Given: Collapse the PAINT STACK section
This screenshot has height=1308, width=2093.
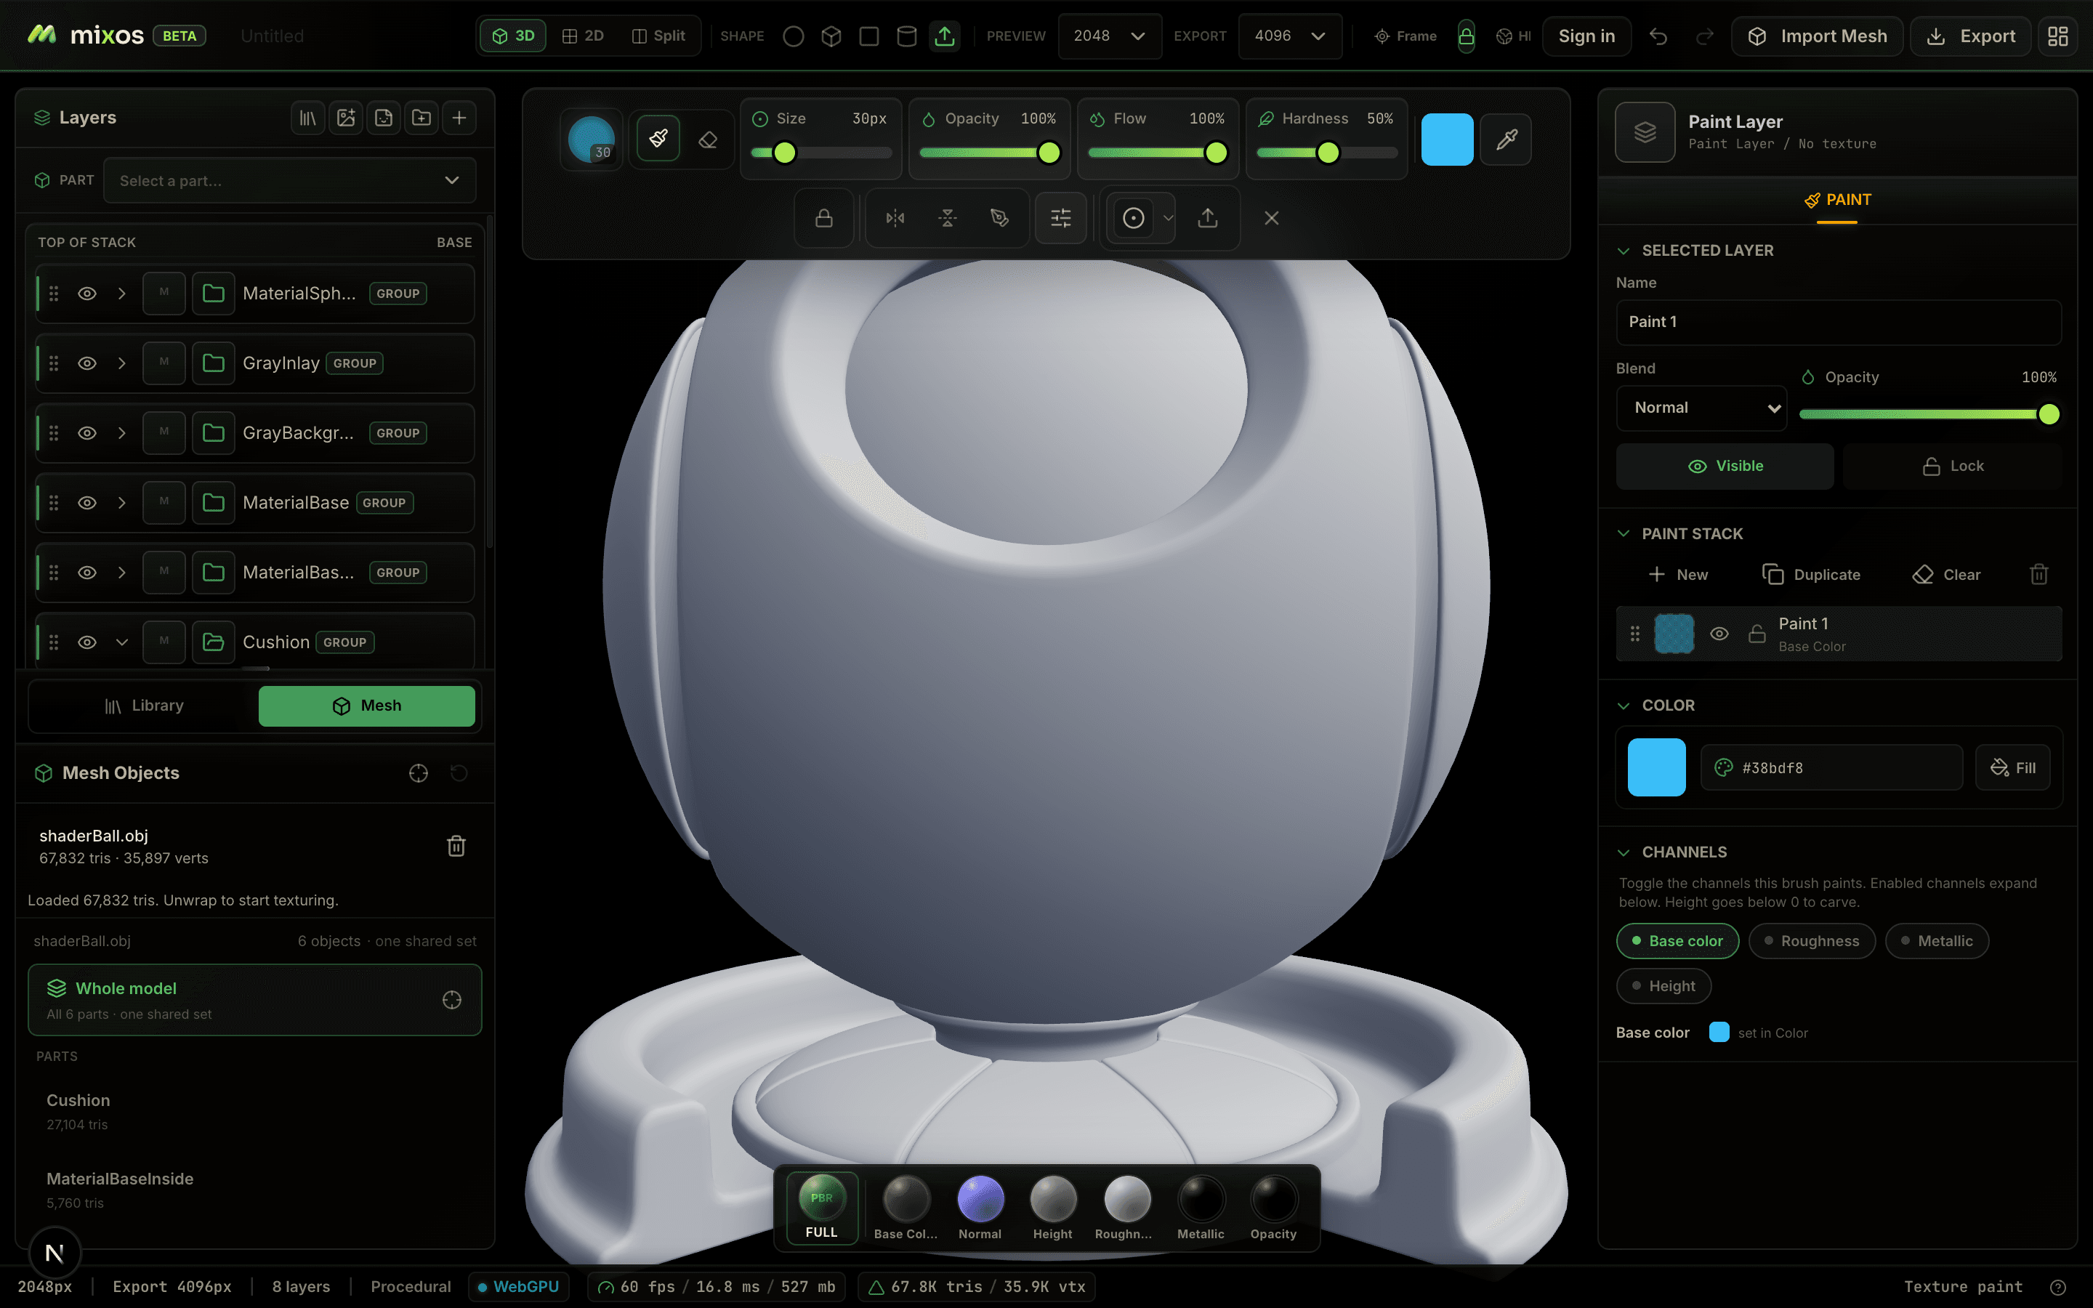Looking at the screenshot, I should coord(1624,534).
